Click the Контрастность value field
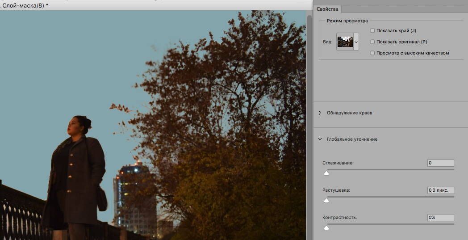 click(x=441, y=218)
